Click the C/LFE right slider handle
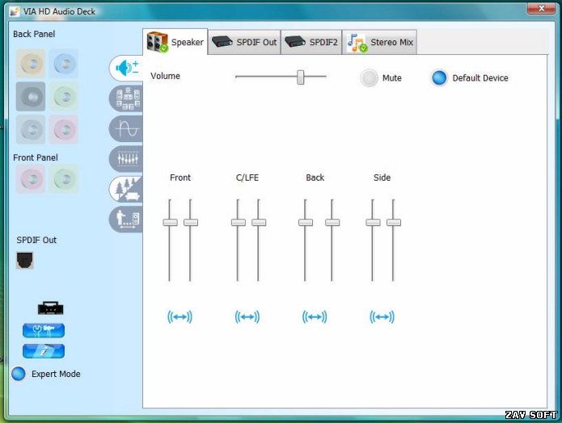 pos(259,222)
